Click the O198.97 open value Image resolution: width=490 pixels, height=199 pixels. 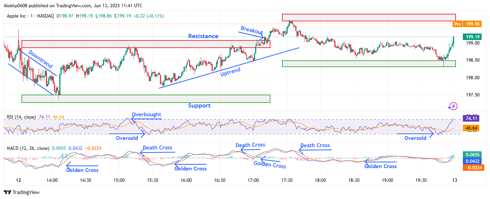[x=65, y=16]
